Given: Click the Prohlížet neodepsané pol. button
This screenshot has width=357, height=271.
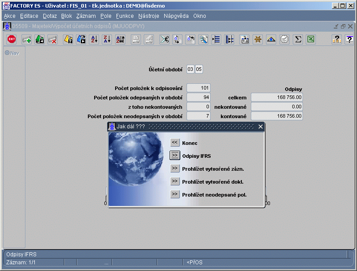Looking at the screenshot, I should 175,194.
